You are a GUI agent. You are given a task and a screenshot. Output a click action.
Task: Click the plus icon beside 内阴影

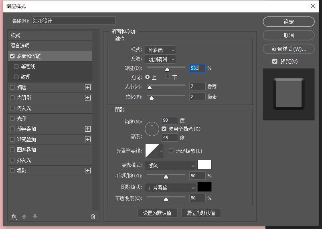88,98
